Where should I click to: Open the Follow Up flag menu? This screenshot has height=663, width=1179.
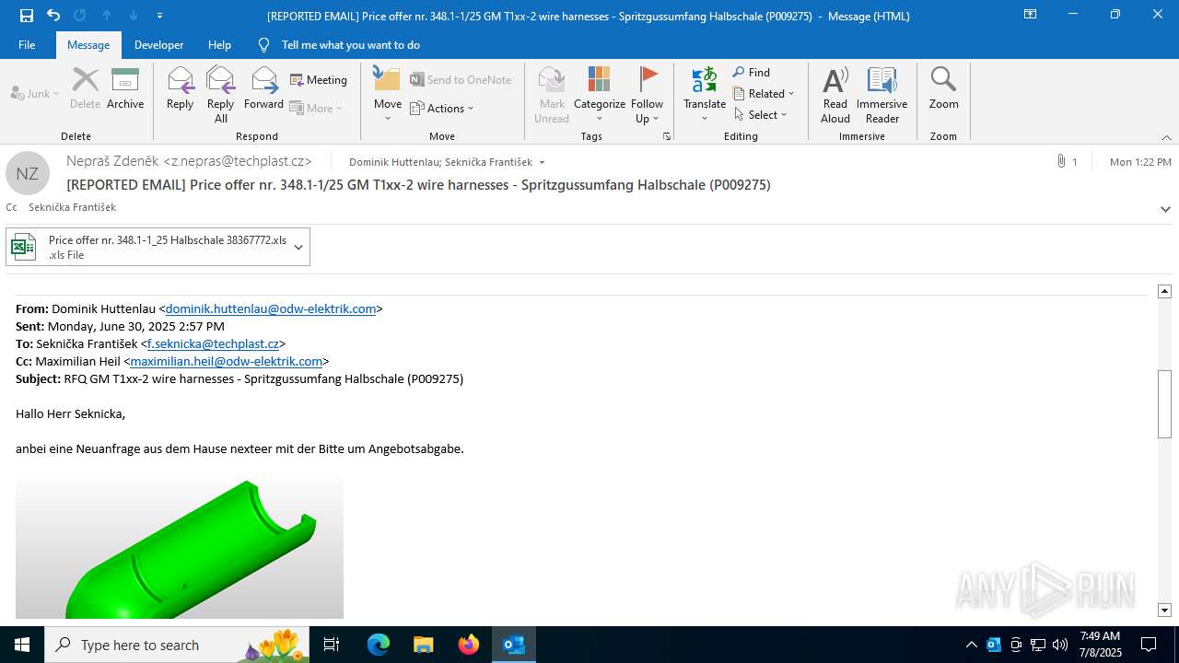pyautogui.click(x=648, y=95)
